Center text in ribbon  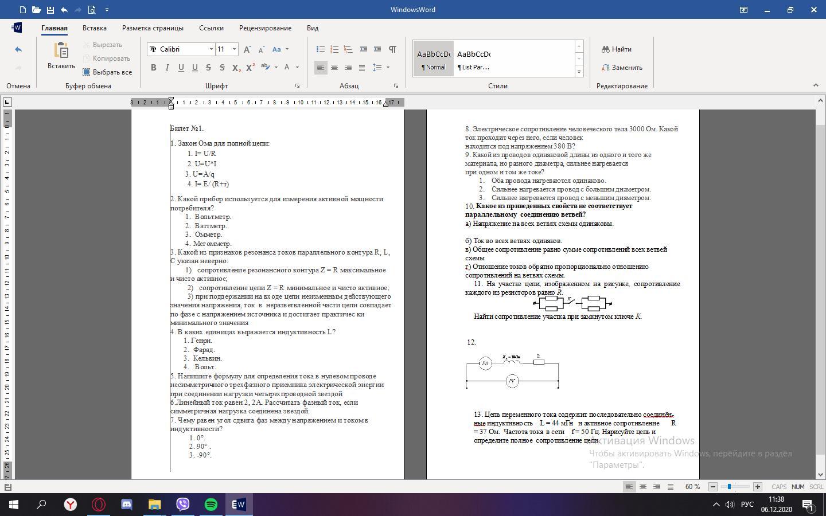click(334, 68)
